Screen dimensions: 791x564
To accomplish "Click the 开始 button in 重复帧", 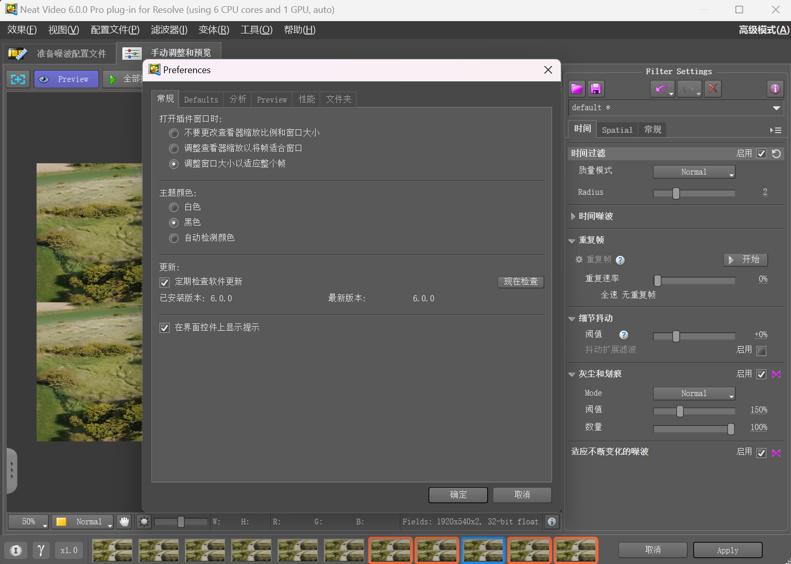I will [746, 260].
